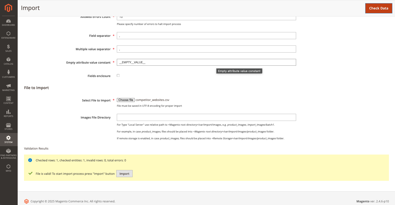Open the MHSI sidebar menu

(x=8, y=168)
